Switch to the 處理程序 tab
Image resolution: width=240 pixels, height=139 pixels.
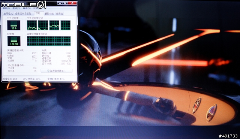(19, 13)
